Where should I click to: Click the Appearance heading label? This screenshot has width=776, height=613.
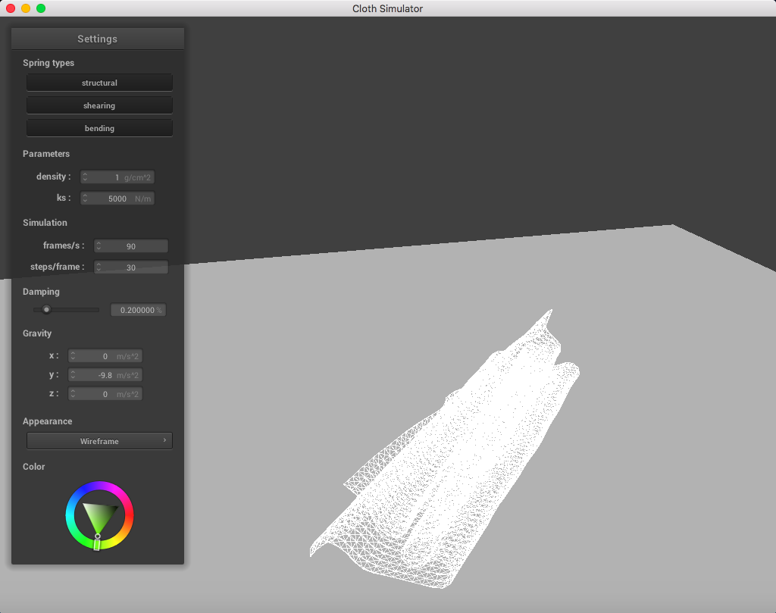[48, 421]
